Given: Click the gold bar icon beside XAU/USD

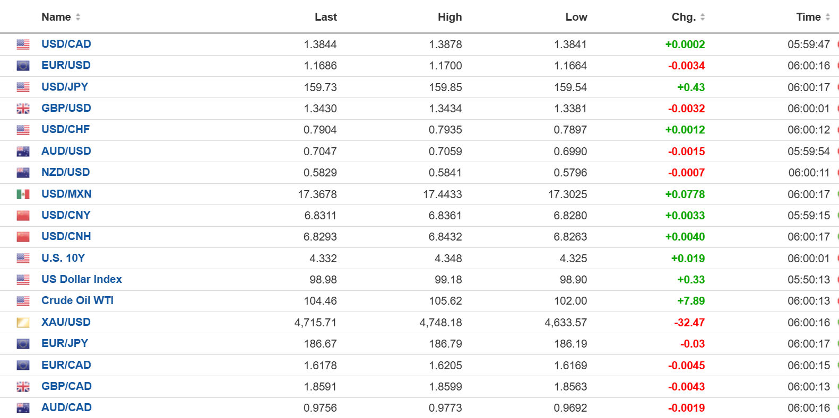Looking at the screenshot, I should point(23,323).
